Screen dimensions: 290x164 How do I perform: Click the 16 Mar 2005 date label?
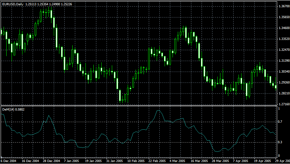coord(199,161)
